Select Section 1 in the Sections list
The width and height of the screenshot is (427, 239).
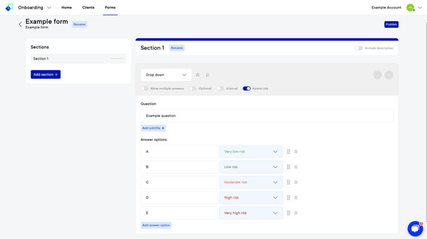click(x=78, y=59)
